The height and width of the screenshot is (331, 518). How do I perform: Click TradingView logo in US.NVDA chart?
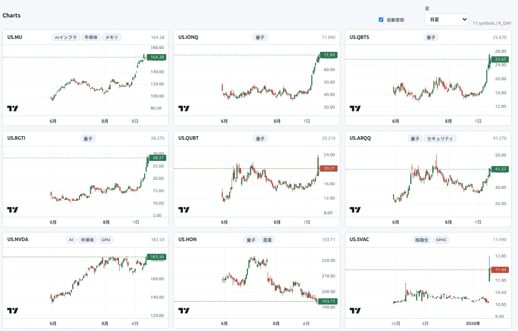click(x=12, y=310)
